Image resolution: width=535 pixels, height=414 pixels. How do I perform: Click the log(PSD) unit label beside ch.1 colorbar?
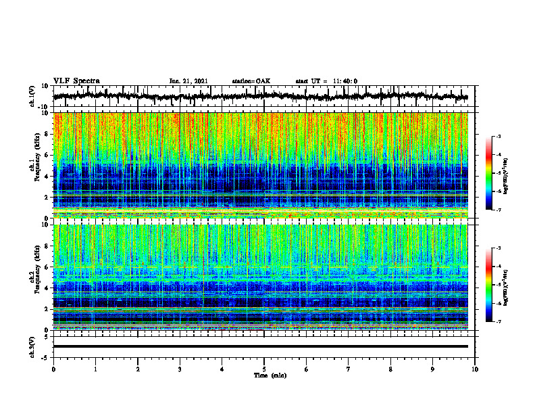506,176
